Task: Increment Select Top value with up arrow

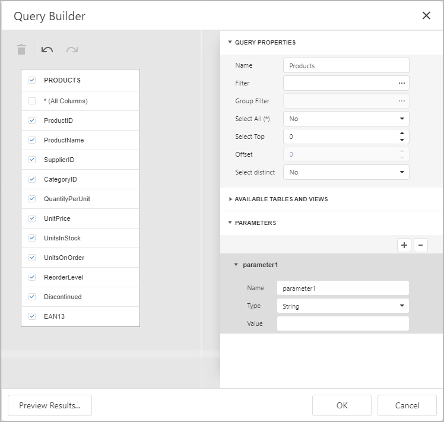Action: pyautogui.click(x=402, y=134)
